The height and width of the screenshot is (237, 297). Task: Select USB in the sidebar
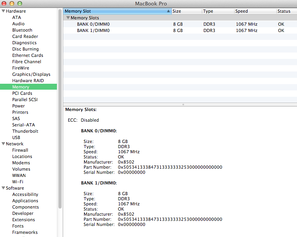[x=16, y=137]
